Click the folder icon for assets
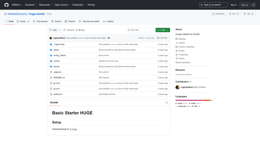 click(x=51, y=50)
